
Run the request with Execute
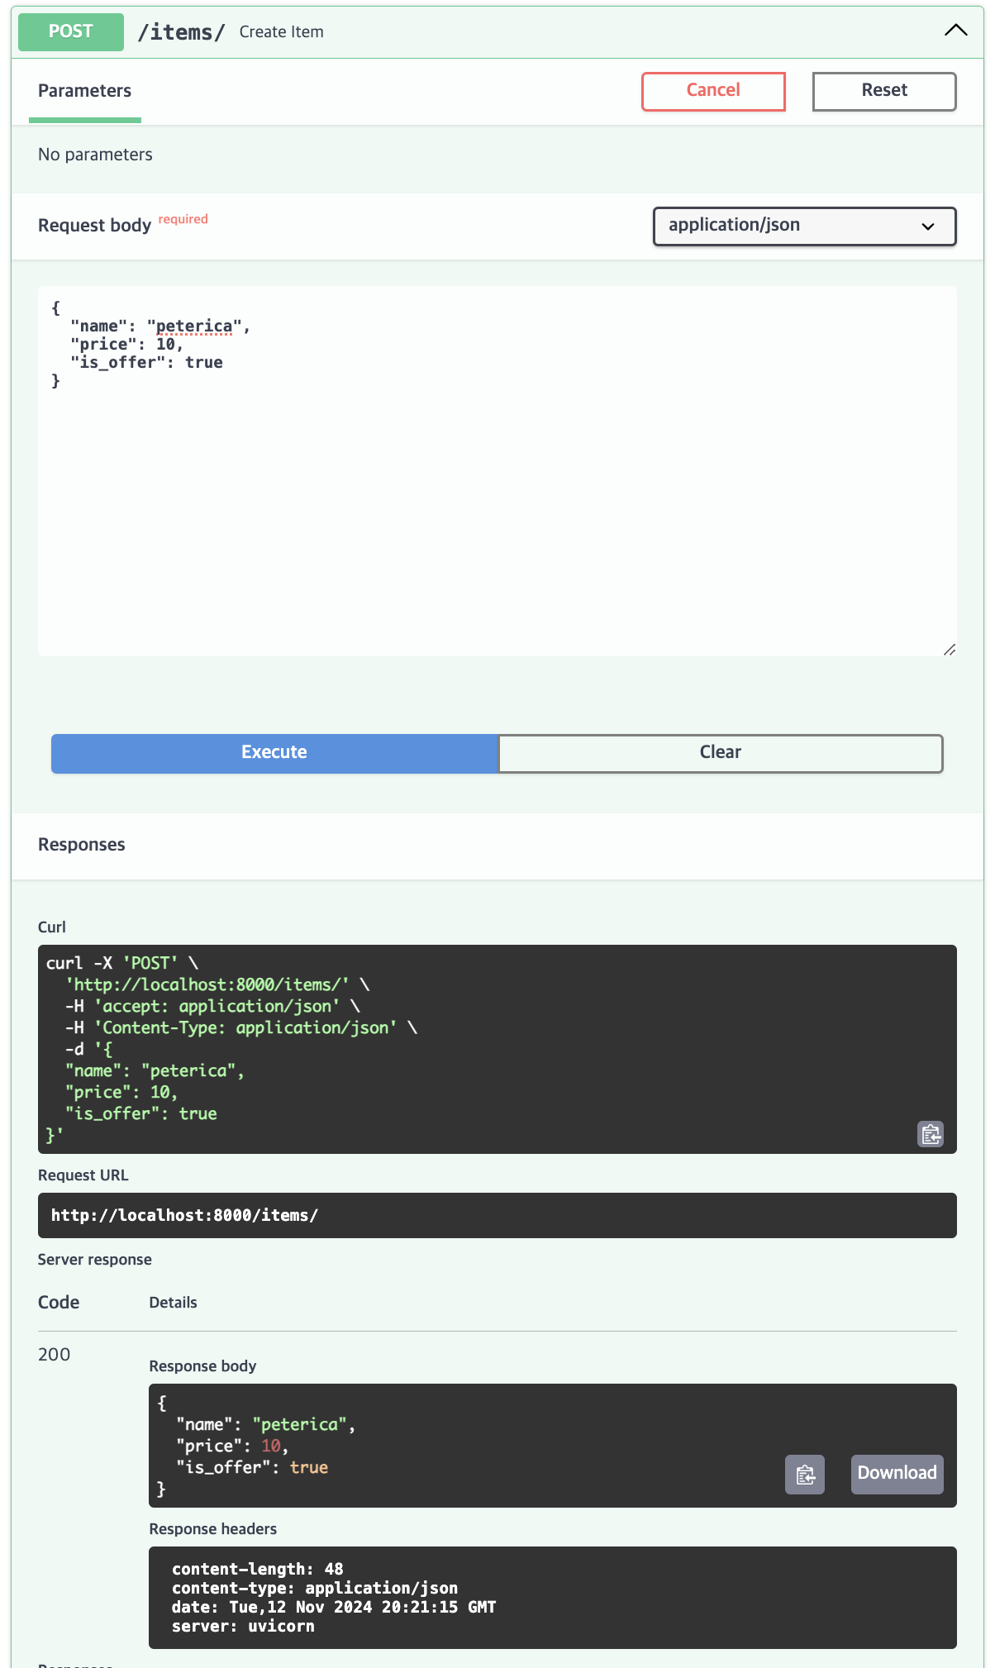(x=274, y=753)
